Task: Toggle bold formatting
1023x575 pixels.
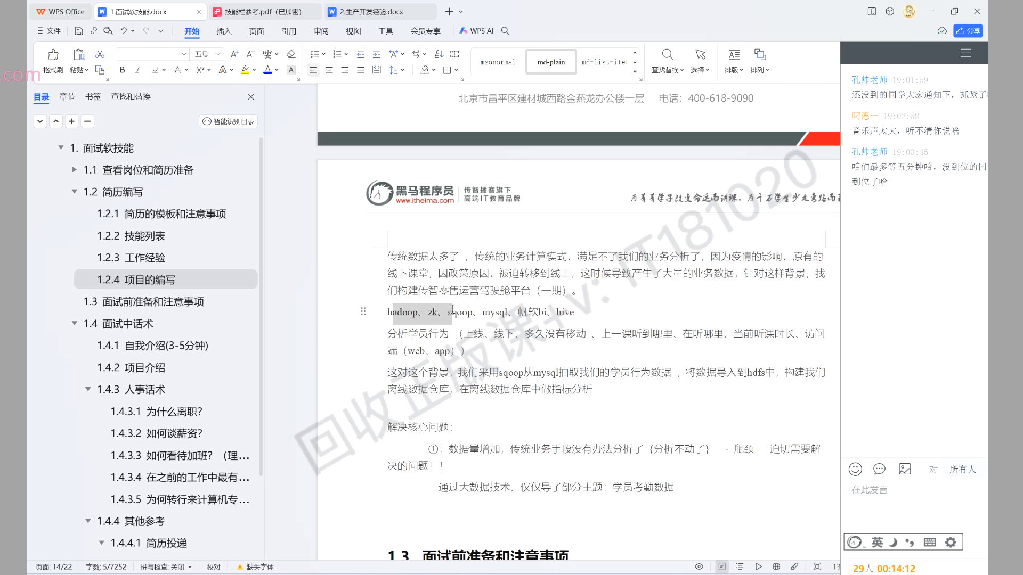Action: tap(122, 70)
